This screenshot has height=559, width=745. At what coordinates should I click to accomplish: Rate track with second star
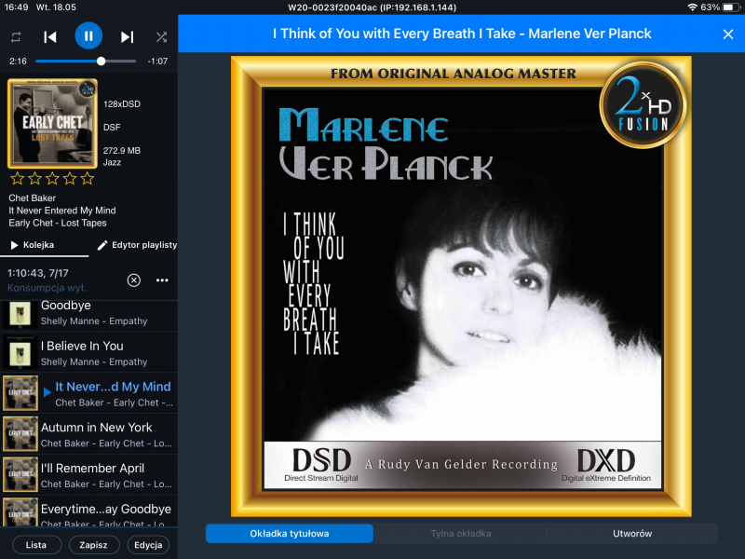point(34,179)
